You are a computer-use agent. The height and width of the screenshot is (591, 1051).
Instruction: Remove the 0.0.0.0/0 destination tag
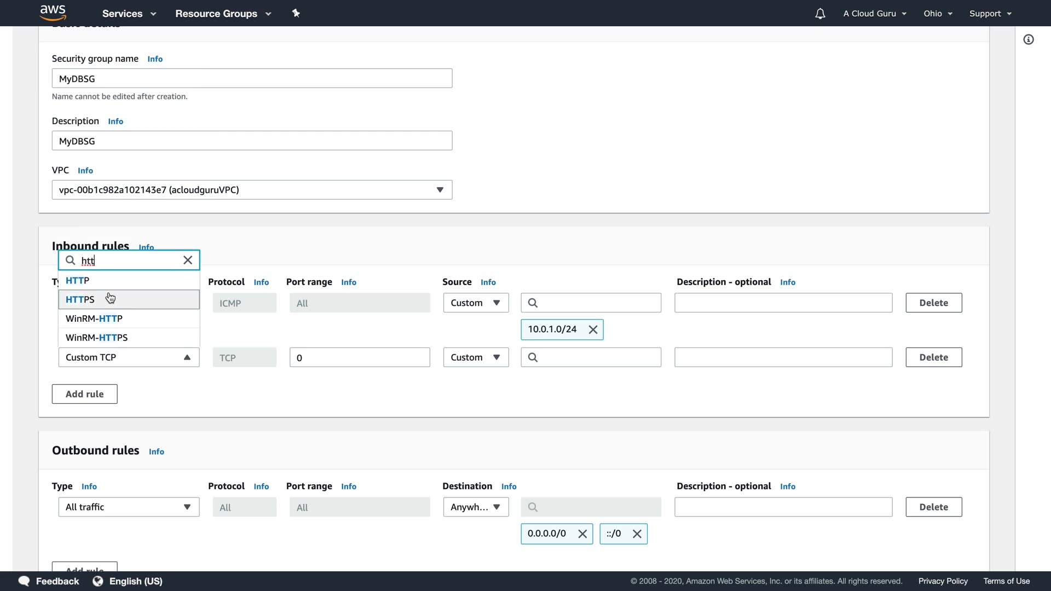582,534
